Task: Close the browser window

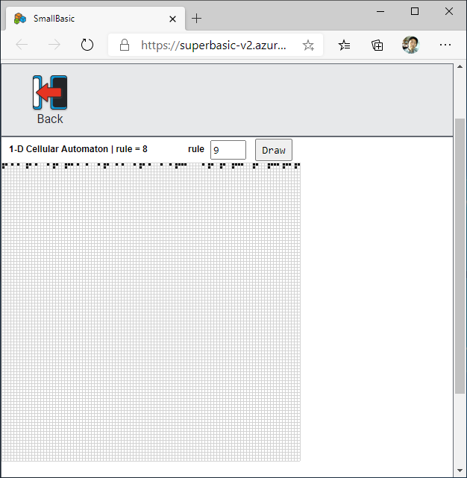Action: point(448,12)
